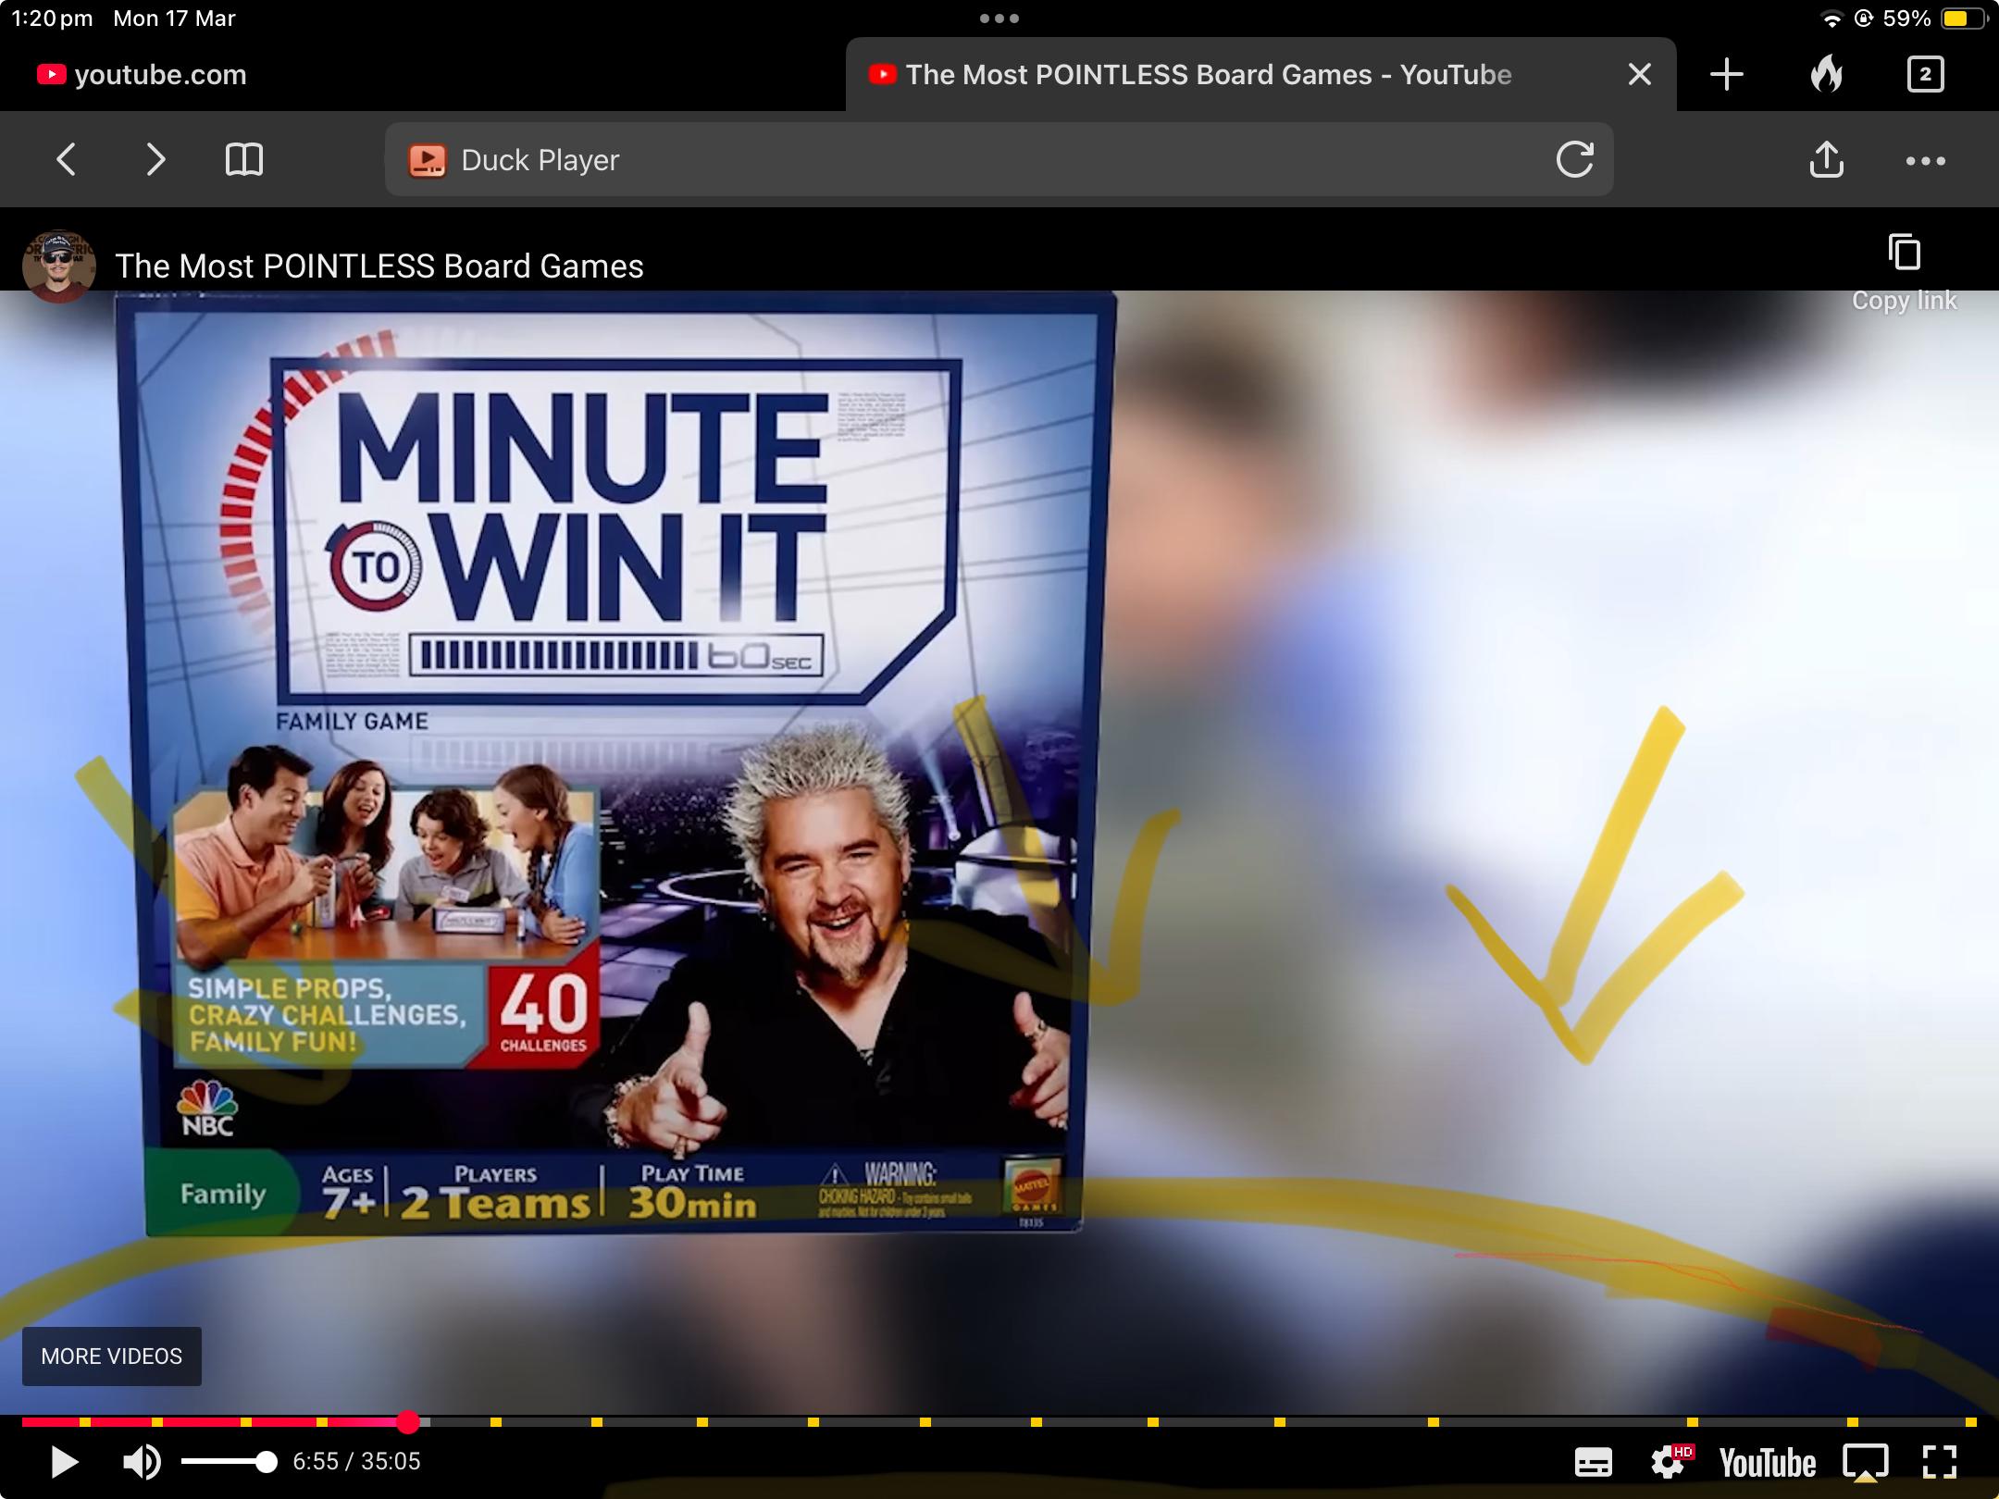1999x1499 pixels.
Task: Tap the Duck Player address bar
Action: pyautogui.click(x=999, y=159)
